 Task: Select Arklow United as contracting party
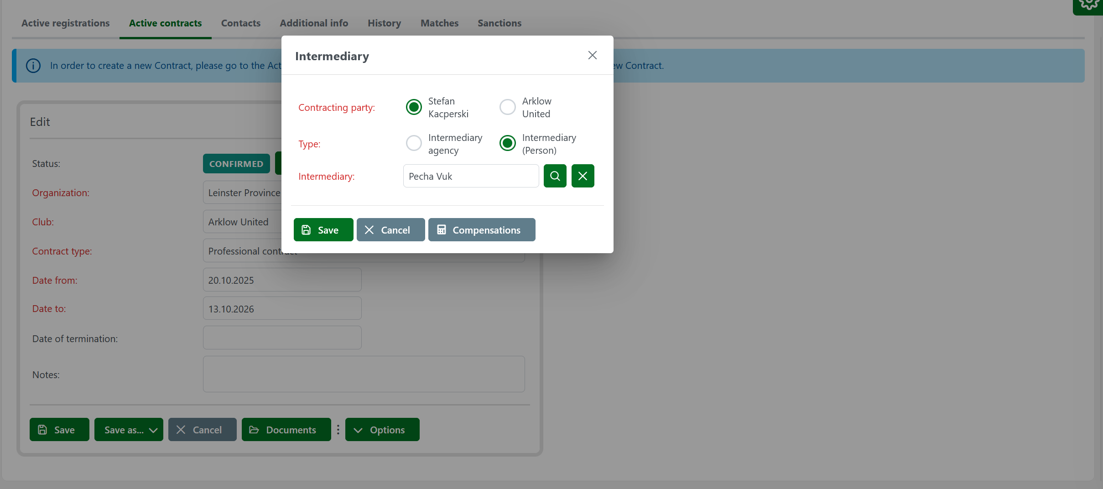coord(507,107)
